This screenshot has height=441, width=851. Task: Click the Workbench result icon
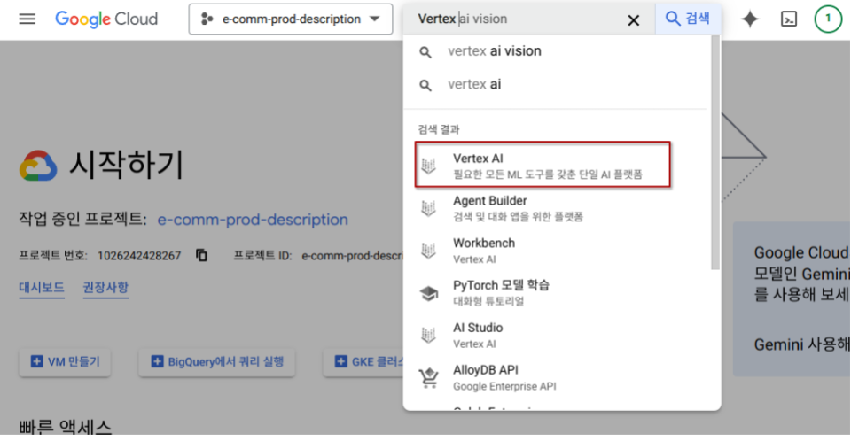coord(429,251)
